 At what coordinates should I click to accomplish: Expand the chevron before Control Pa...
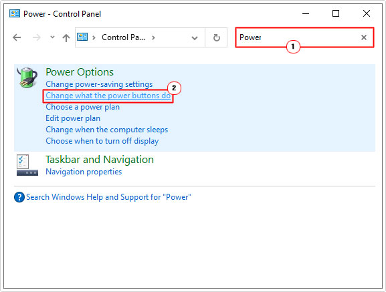[94, 37]
